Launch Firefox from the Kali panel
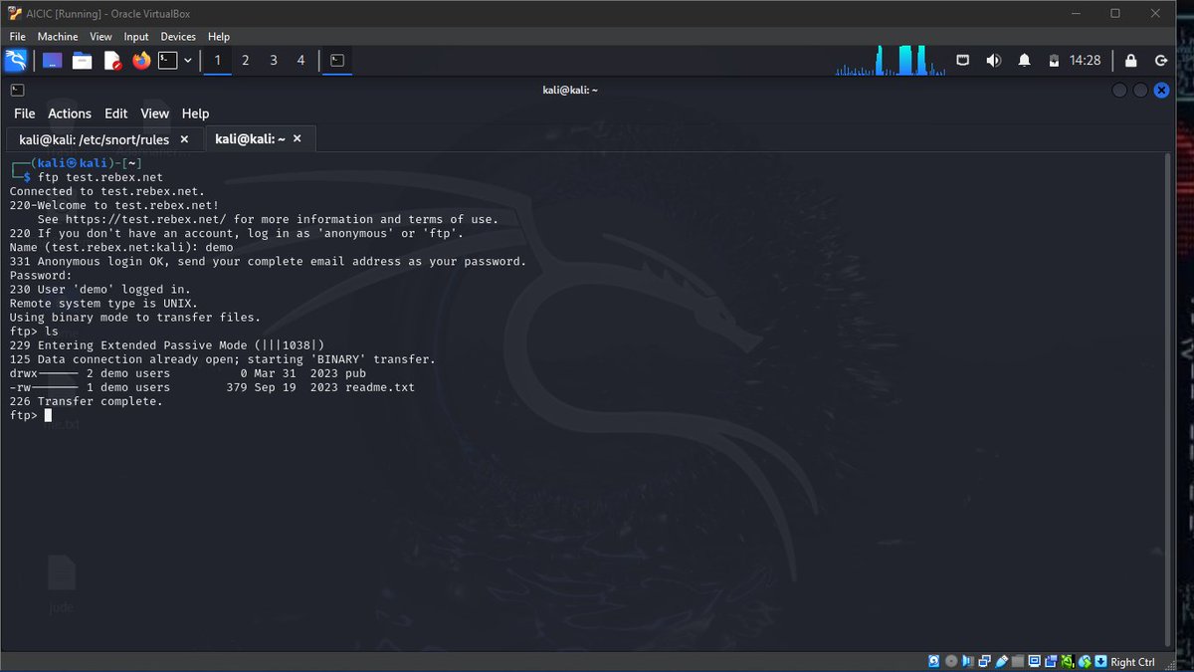 click(x=141, y=61)
